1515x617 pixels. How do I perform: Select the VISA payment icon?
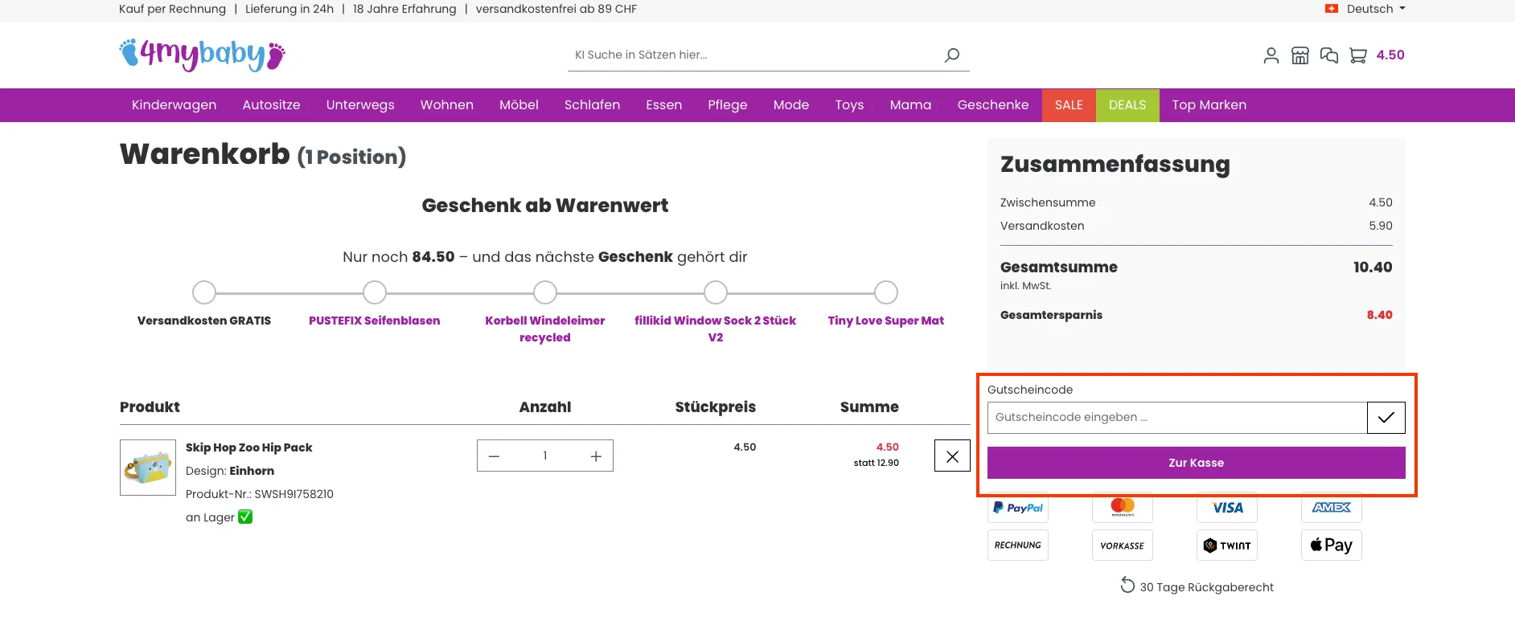(x=1227, y=508)
